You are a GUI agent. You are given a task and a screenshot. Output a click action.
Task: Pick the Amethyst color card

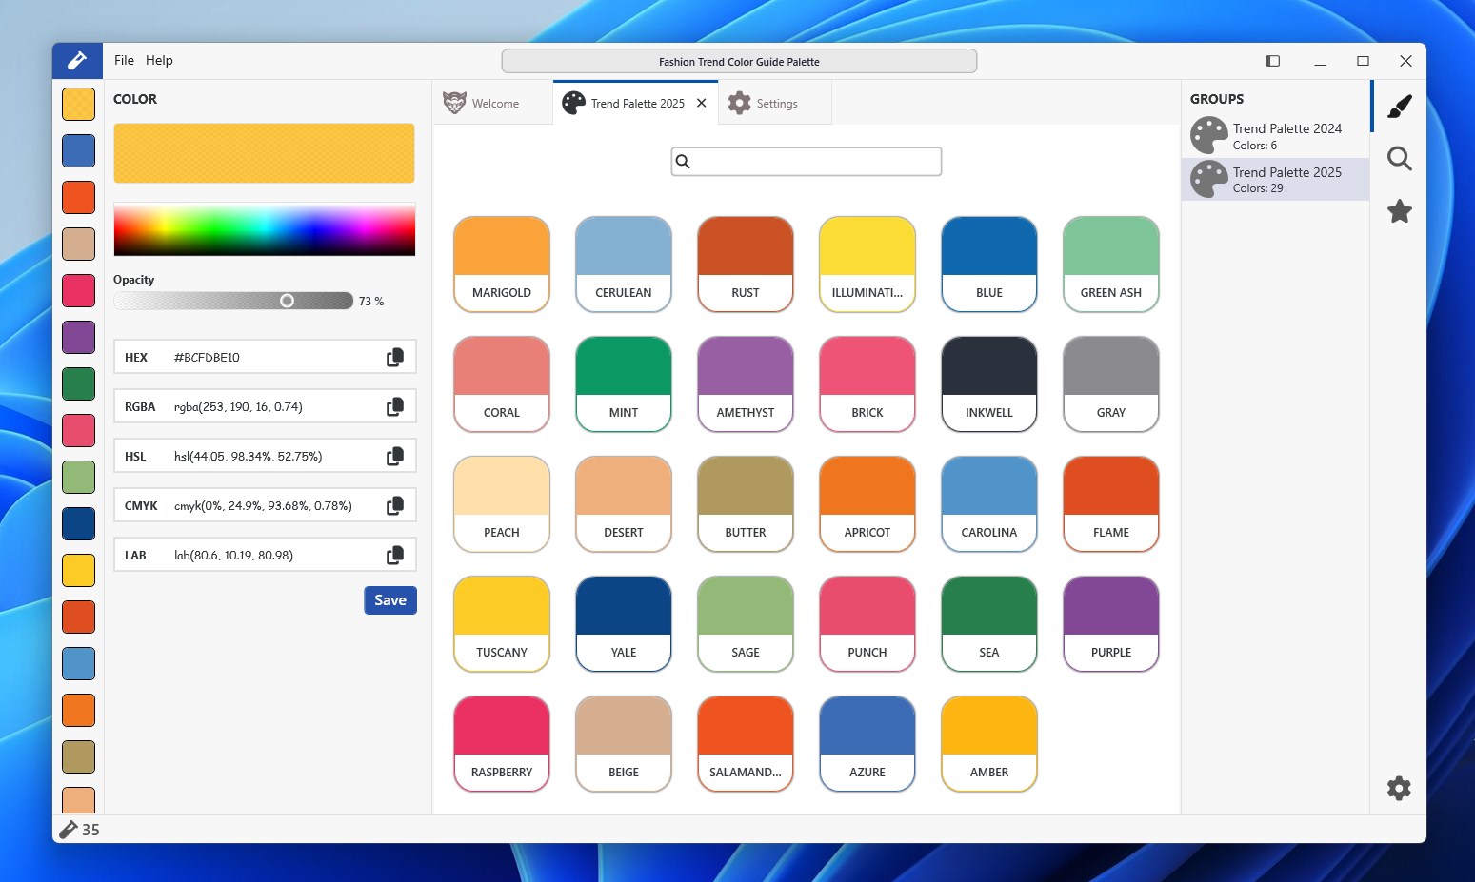click(746, 384)
